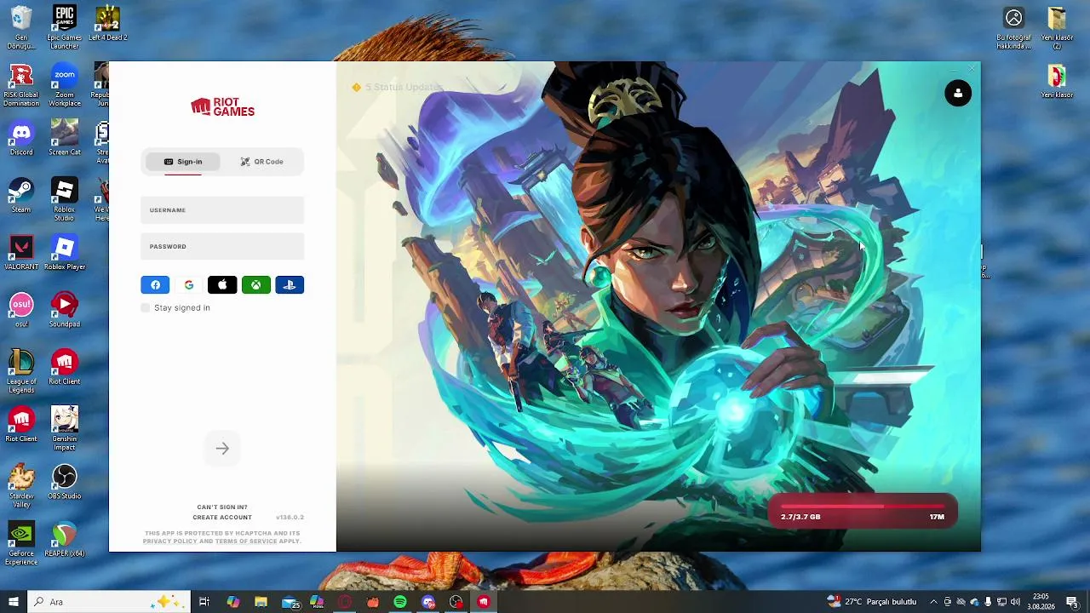Sign in with Xbox
Screen dimensions: 1090x613
256,285
